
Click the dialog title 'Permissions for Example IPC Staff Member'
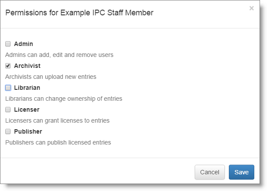tap(79, 13)
